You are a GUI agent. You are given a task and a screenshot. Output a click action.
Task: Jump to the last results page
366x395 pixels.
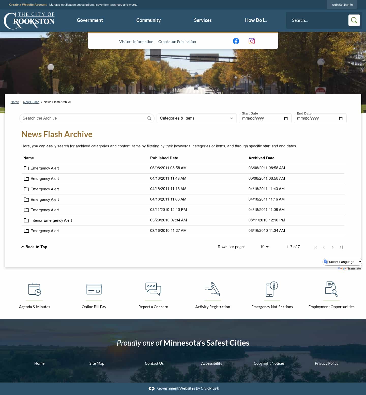(341, 247)
